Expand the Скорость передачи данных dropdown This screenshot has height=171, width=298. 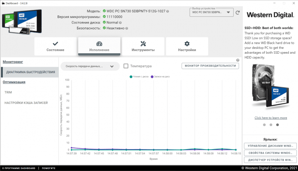tap(90, 66)
